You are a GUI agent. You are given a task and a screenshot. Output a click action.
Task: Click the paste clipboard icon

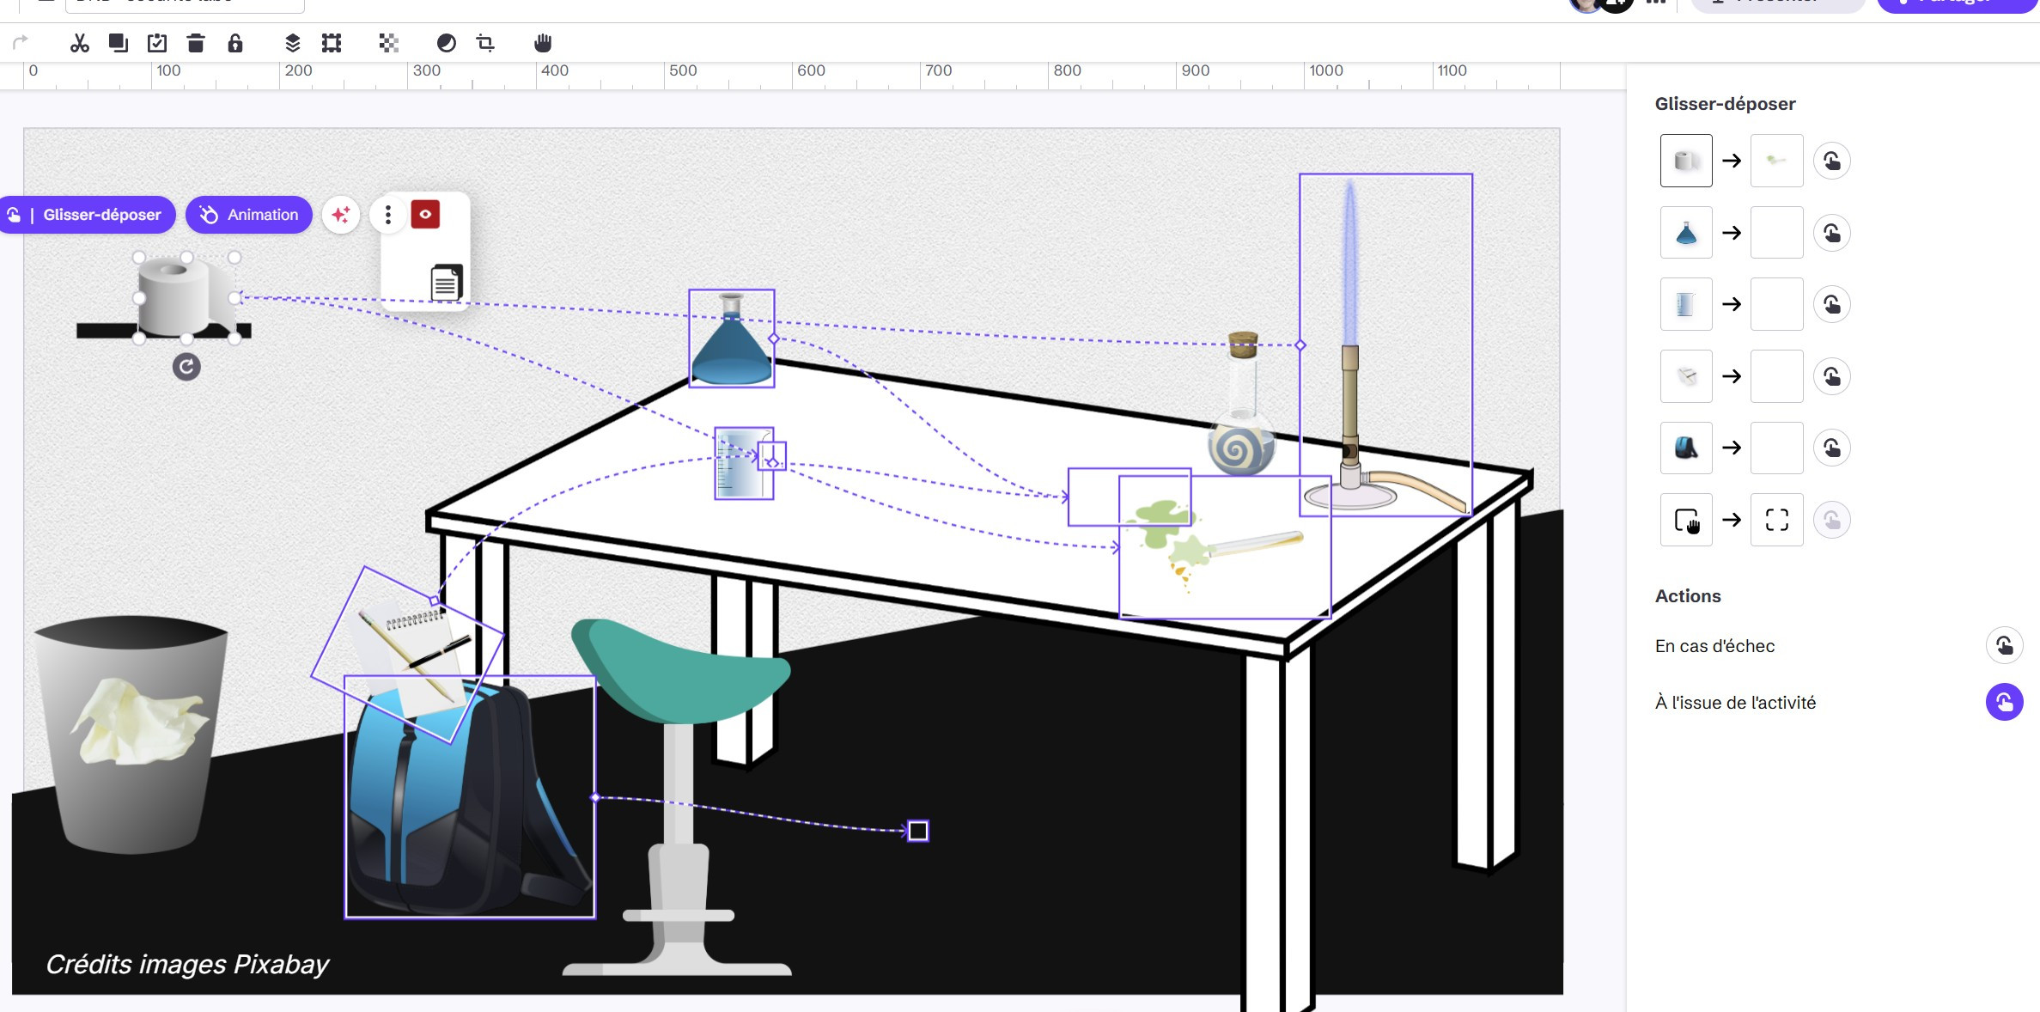coord(157,43)
